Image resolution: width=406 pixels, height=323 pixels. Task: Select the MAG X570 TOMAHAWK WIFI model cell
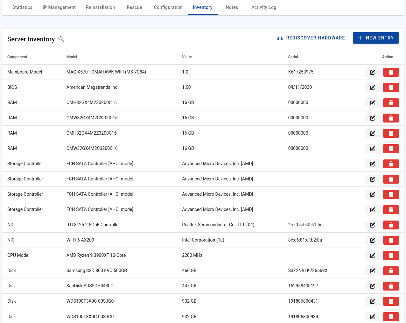pyautogui.click(x=106, y=72)
